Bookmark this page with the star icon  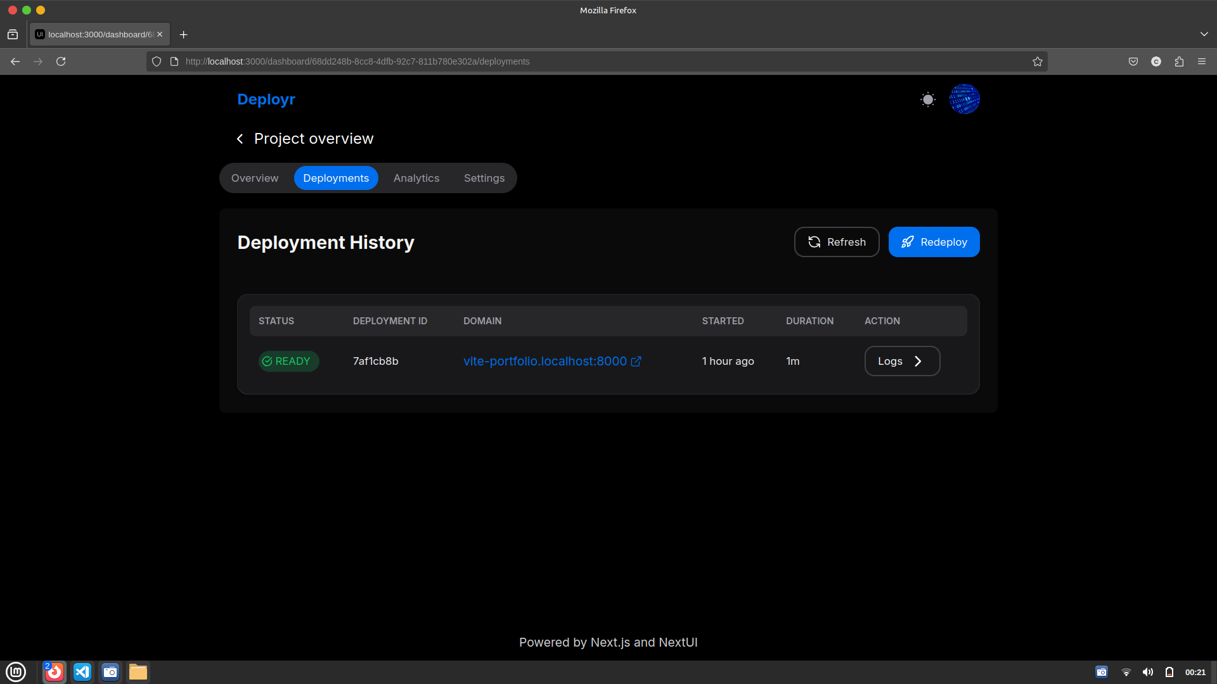click(x=1037, y=61)
